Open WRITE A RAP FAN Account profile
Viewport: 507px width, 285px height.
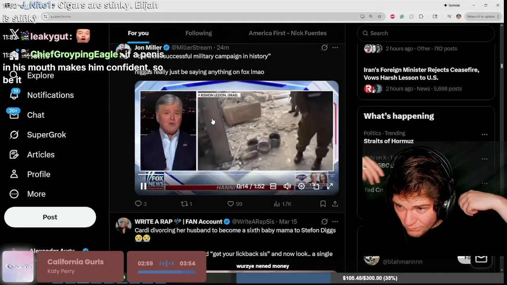tap(178, 222)
